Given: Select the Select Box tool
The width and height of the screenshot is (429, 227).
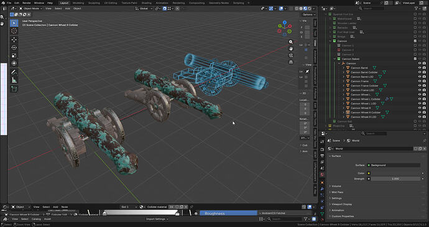Looking at the screenshot, I should pyautogui.click(x=14, y=23).
